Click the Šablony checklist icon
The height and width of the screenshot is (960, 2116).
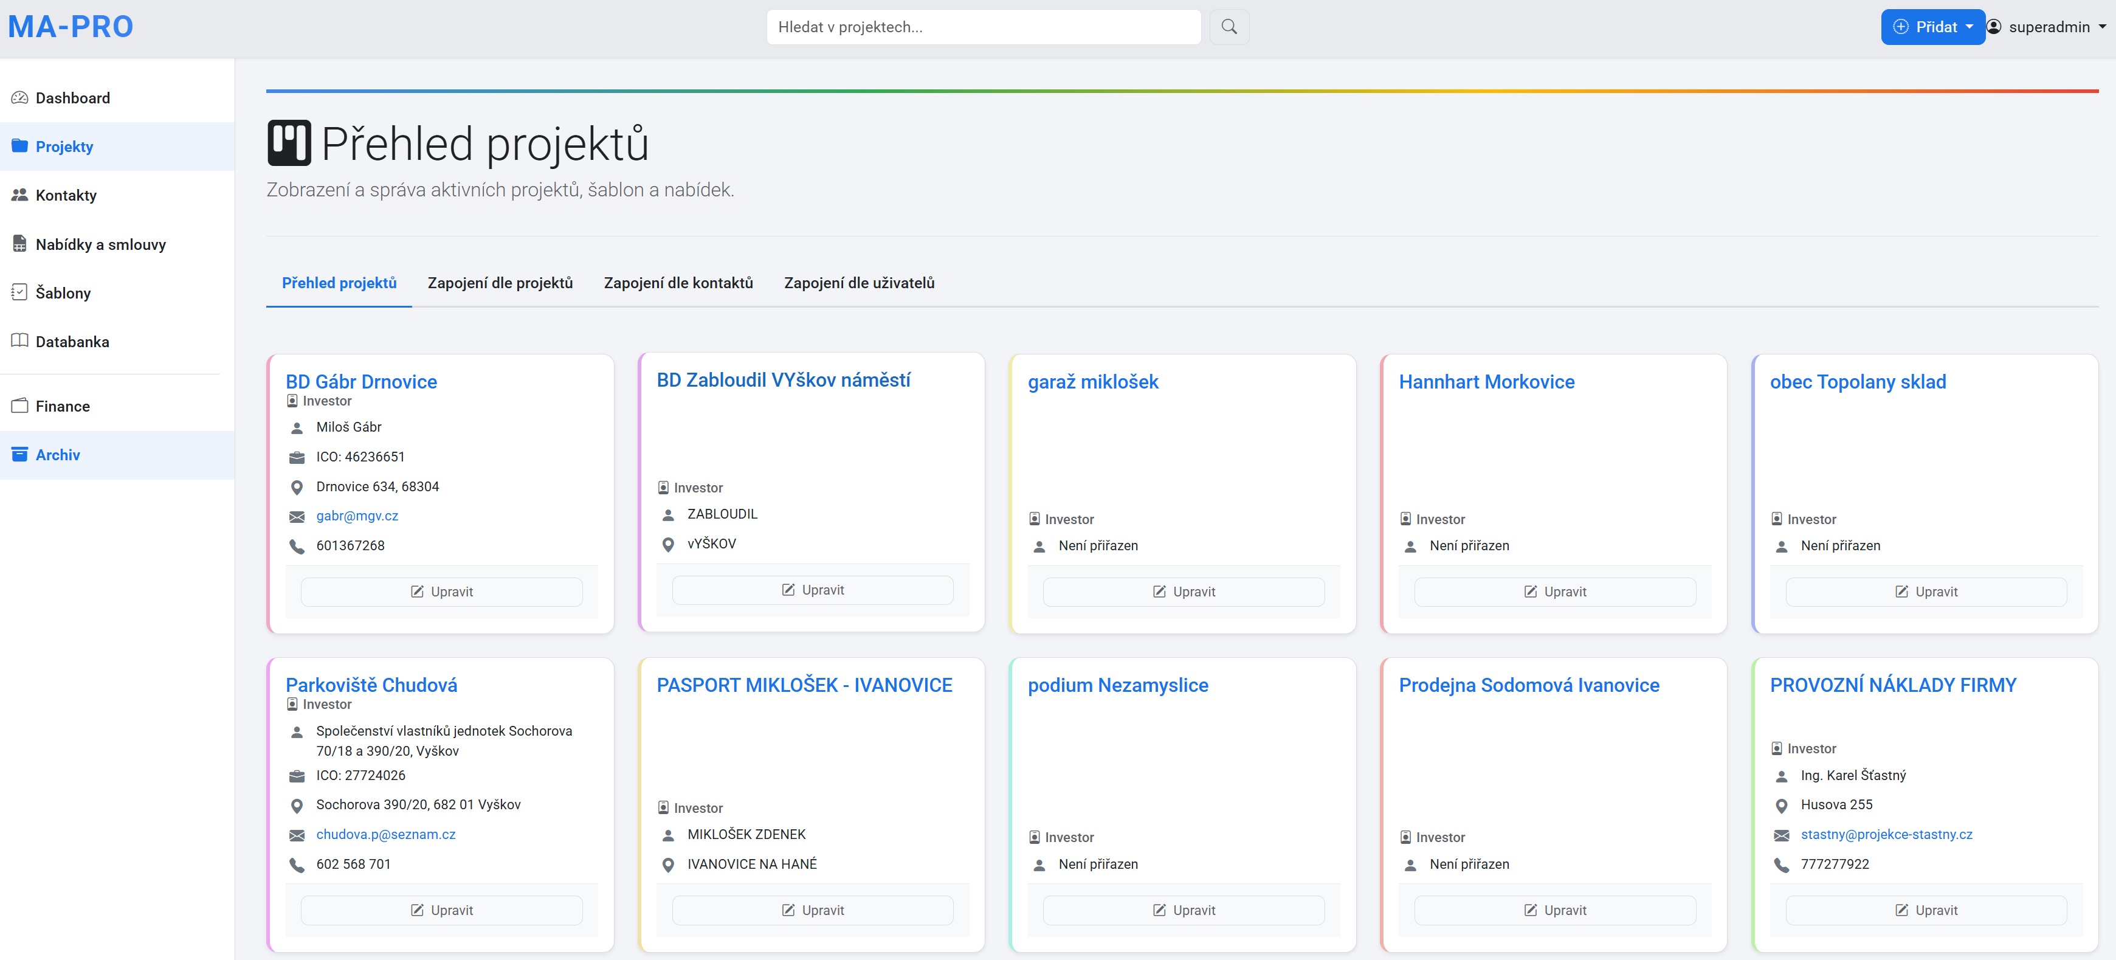coord(19,292)
